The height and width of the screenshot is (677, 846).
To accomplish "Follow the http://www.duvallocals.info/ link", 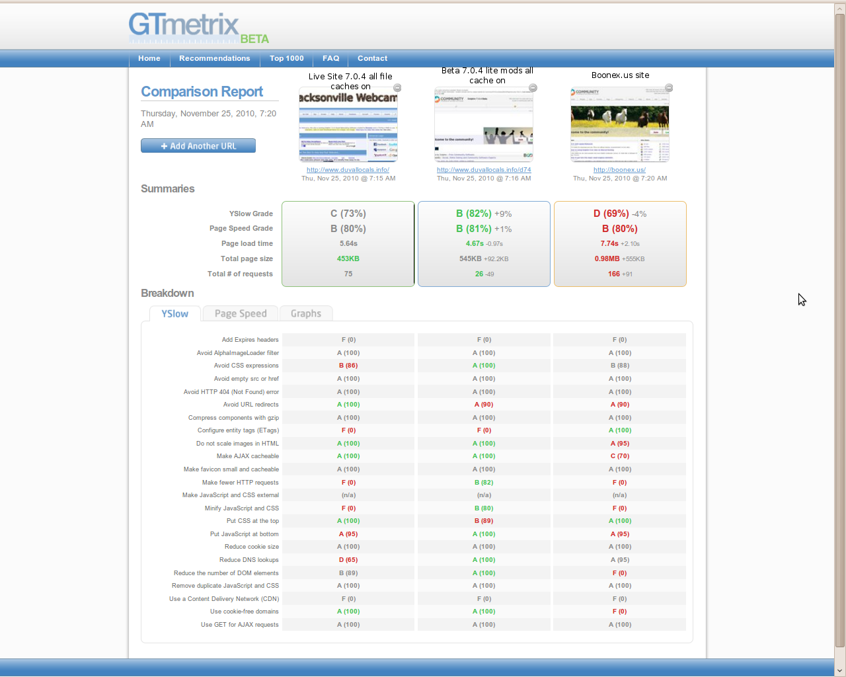I will click(x=348, y=170).
